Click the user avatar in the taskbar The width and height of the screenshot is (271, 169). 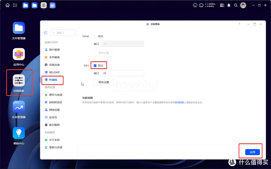[x=243, y=5]
